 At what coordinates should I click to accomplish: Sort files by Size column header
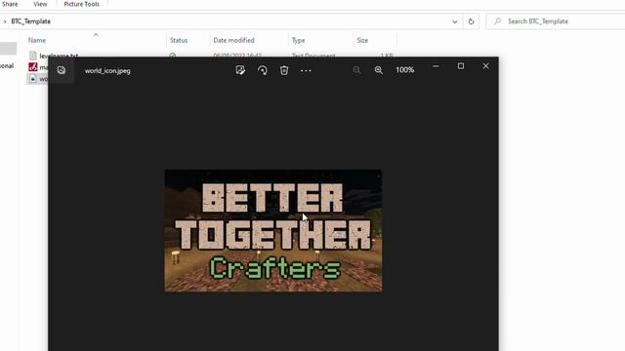point(362,40)
